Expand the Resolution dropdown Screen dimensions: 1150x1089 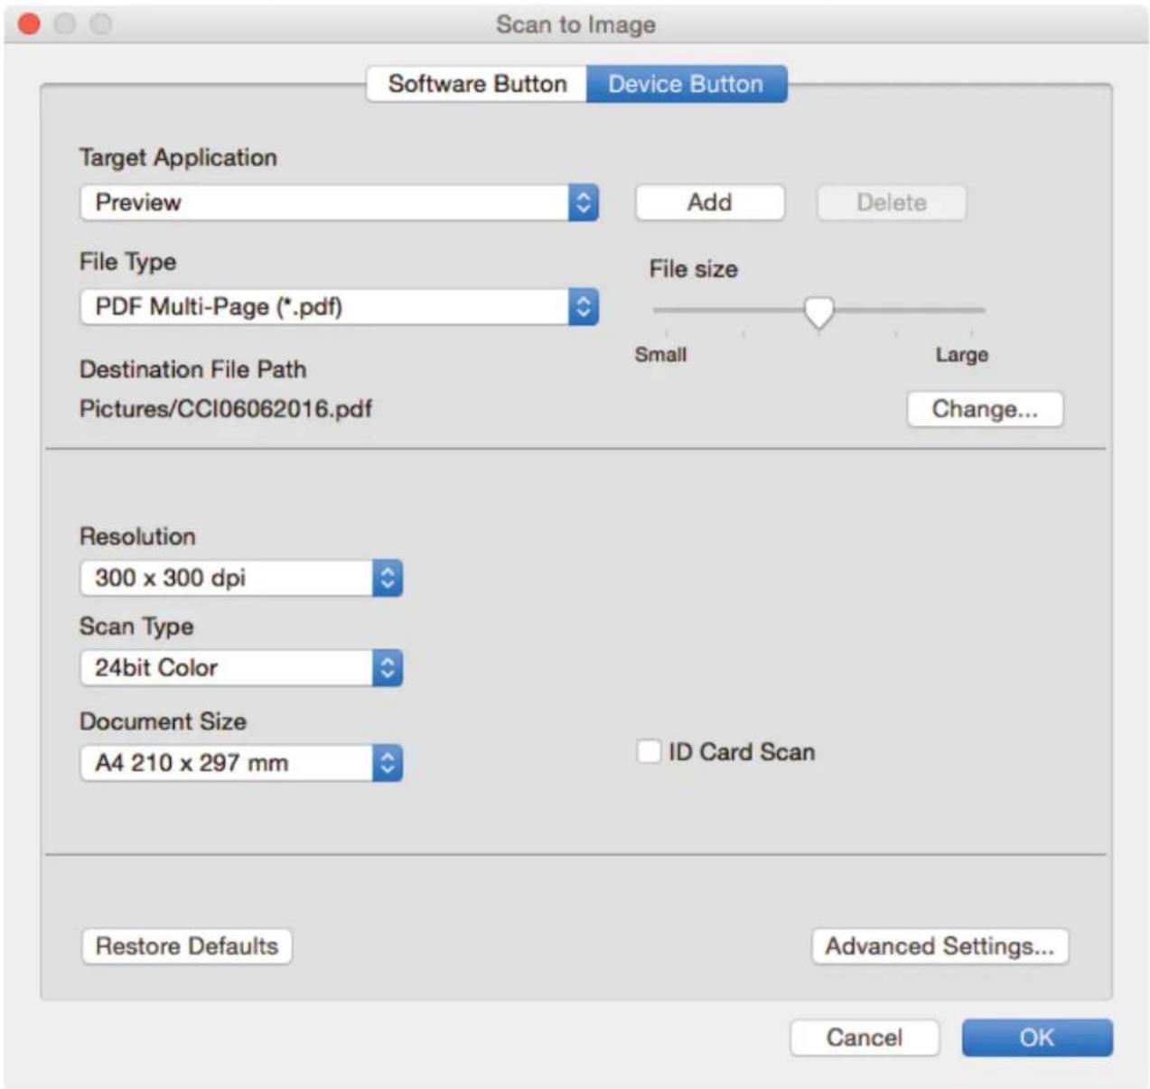[x=241, y=578]
